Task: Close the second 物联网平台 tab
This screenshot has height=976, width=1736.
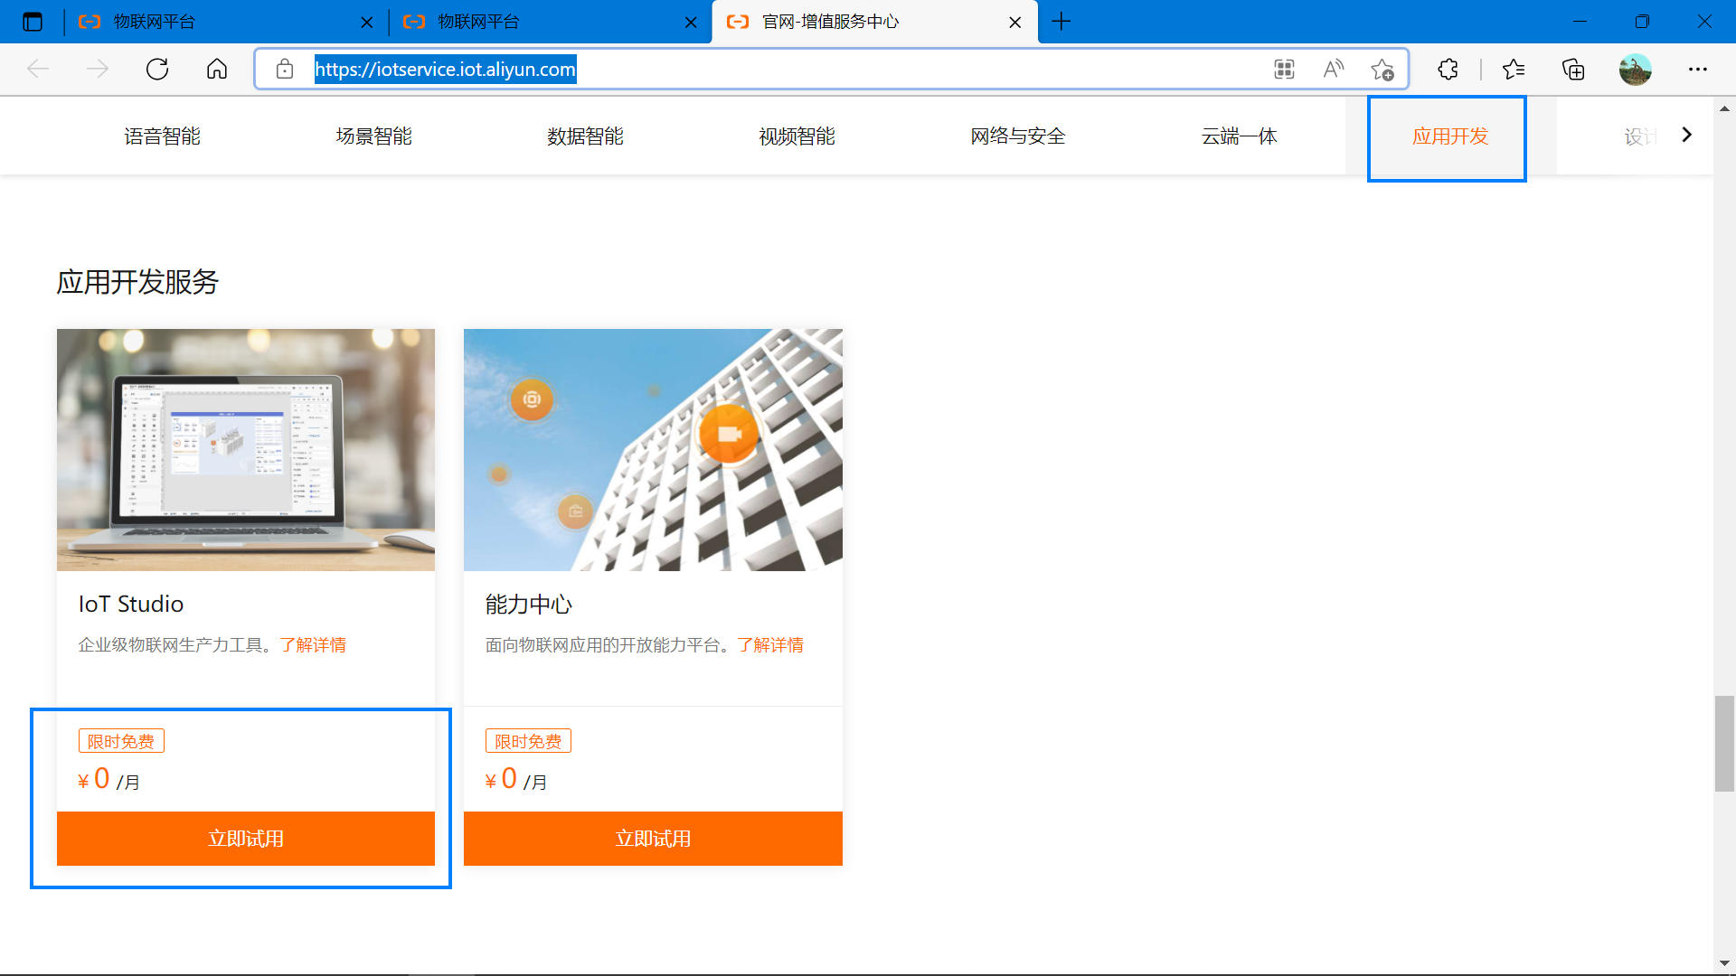Action: 691,23
